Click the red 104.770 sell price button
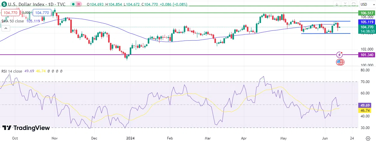Image resolution: width=376 pixels, height=141 pixels. click(x=11, y=13)
